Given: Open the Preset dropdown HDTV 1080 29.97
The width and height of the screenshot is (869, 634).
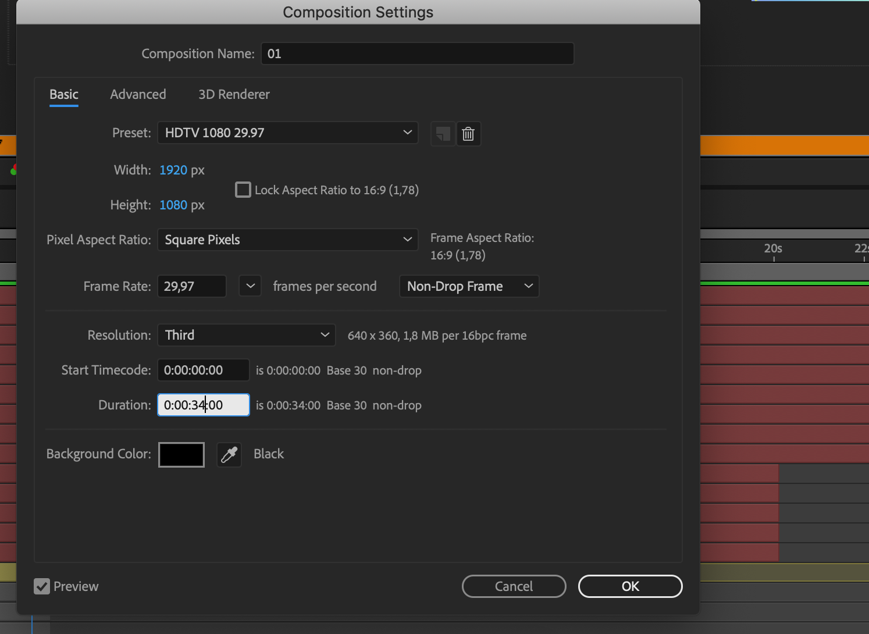Looking at the screenshot, I should pyautogui.click(x=287, y=133).
